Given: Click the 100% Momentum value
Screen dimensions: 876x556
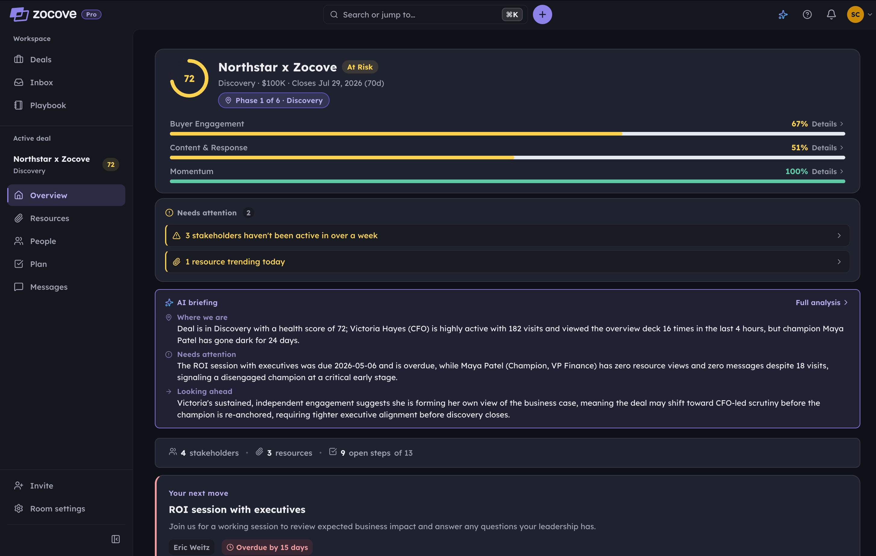Looking at the screenshot, I should (x=796, y=171).
